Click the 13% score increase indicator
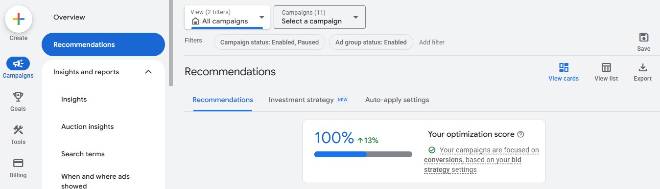 tap(368, 141)
